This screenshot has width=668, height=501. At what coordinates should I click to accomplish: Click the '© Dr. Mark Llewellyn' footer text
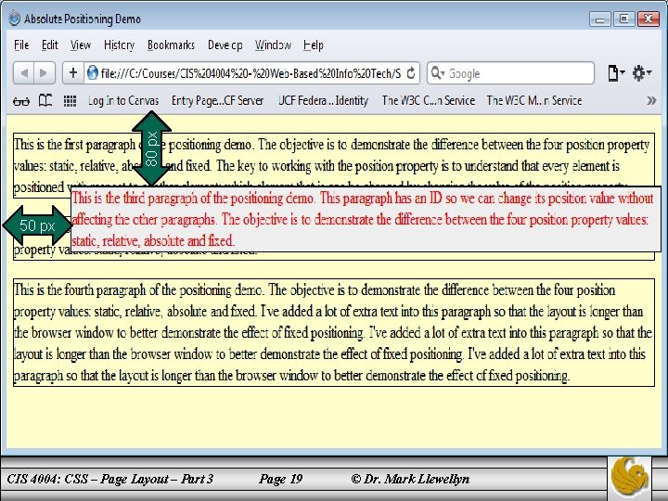click(x=410, y=479)
